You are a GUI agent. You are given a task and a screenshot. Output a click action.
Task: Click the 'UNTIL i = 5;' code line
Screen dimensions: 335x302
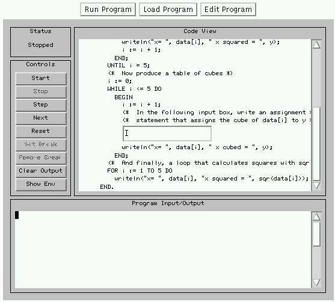(x=128, y=65)
